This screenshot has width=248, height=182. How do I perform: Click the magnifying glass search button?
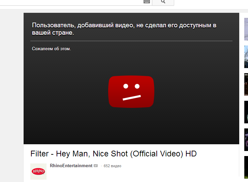163,2
